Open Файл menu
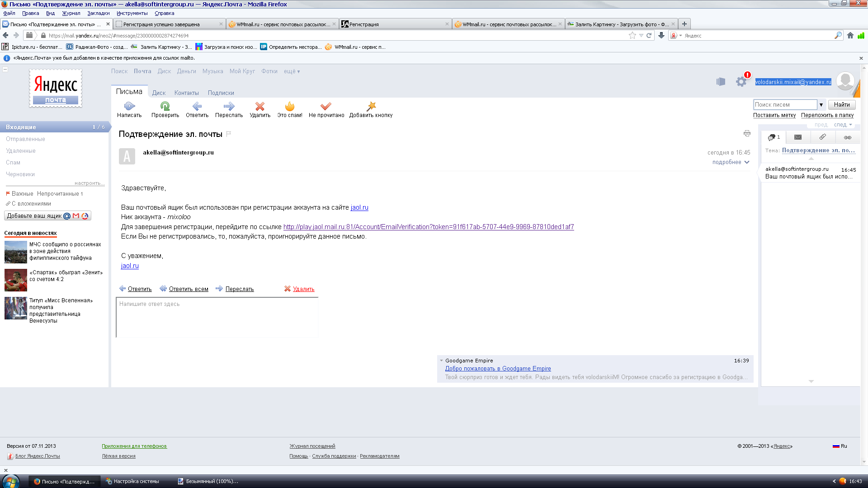Image resolution: width=868 pixels, height=488 pixels. click(x=9, y=13)
